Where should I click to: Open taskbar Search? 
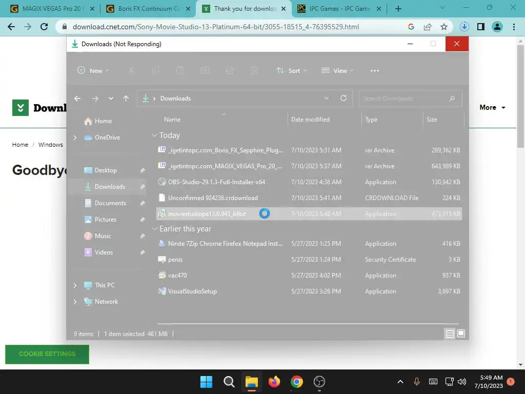click(229, 382)
